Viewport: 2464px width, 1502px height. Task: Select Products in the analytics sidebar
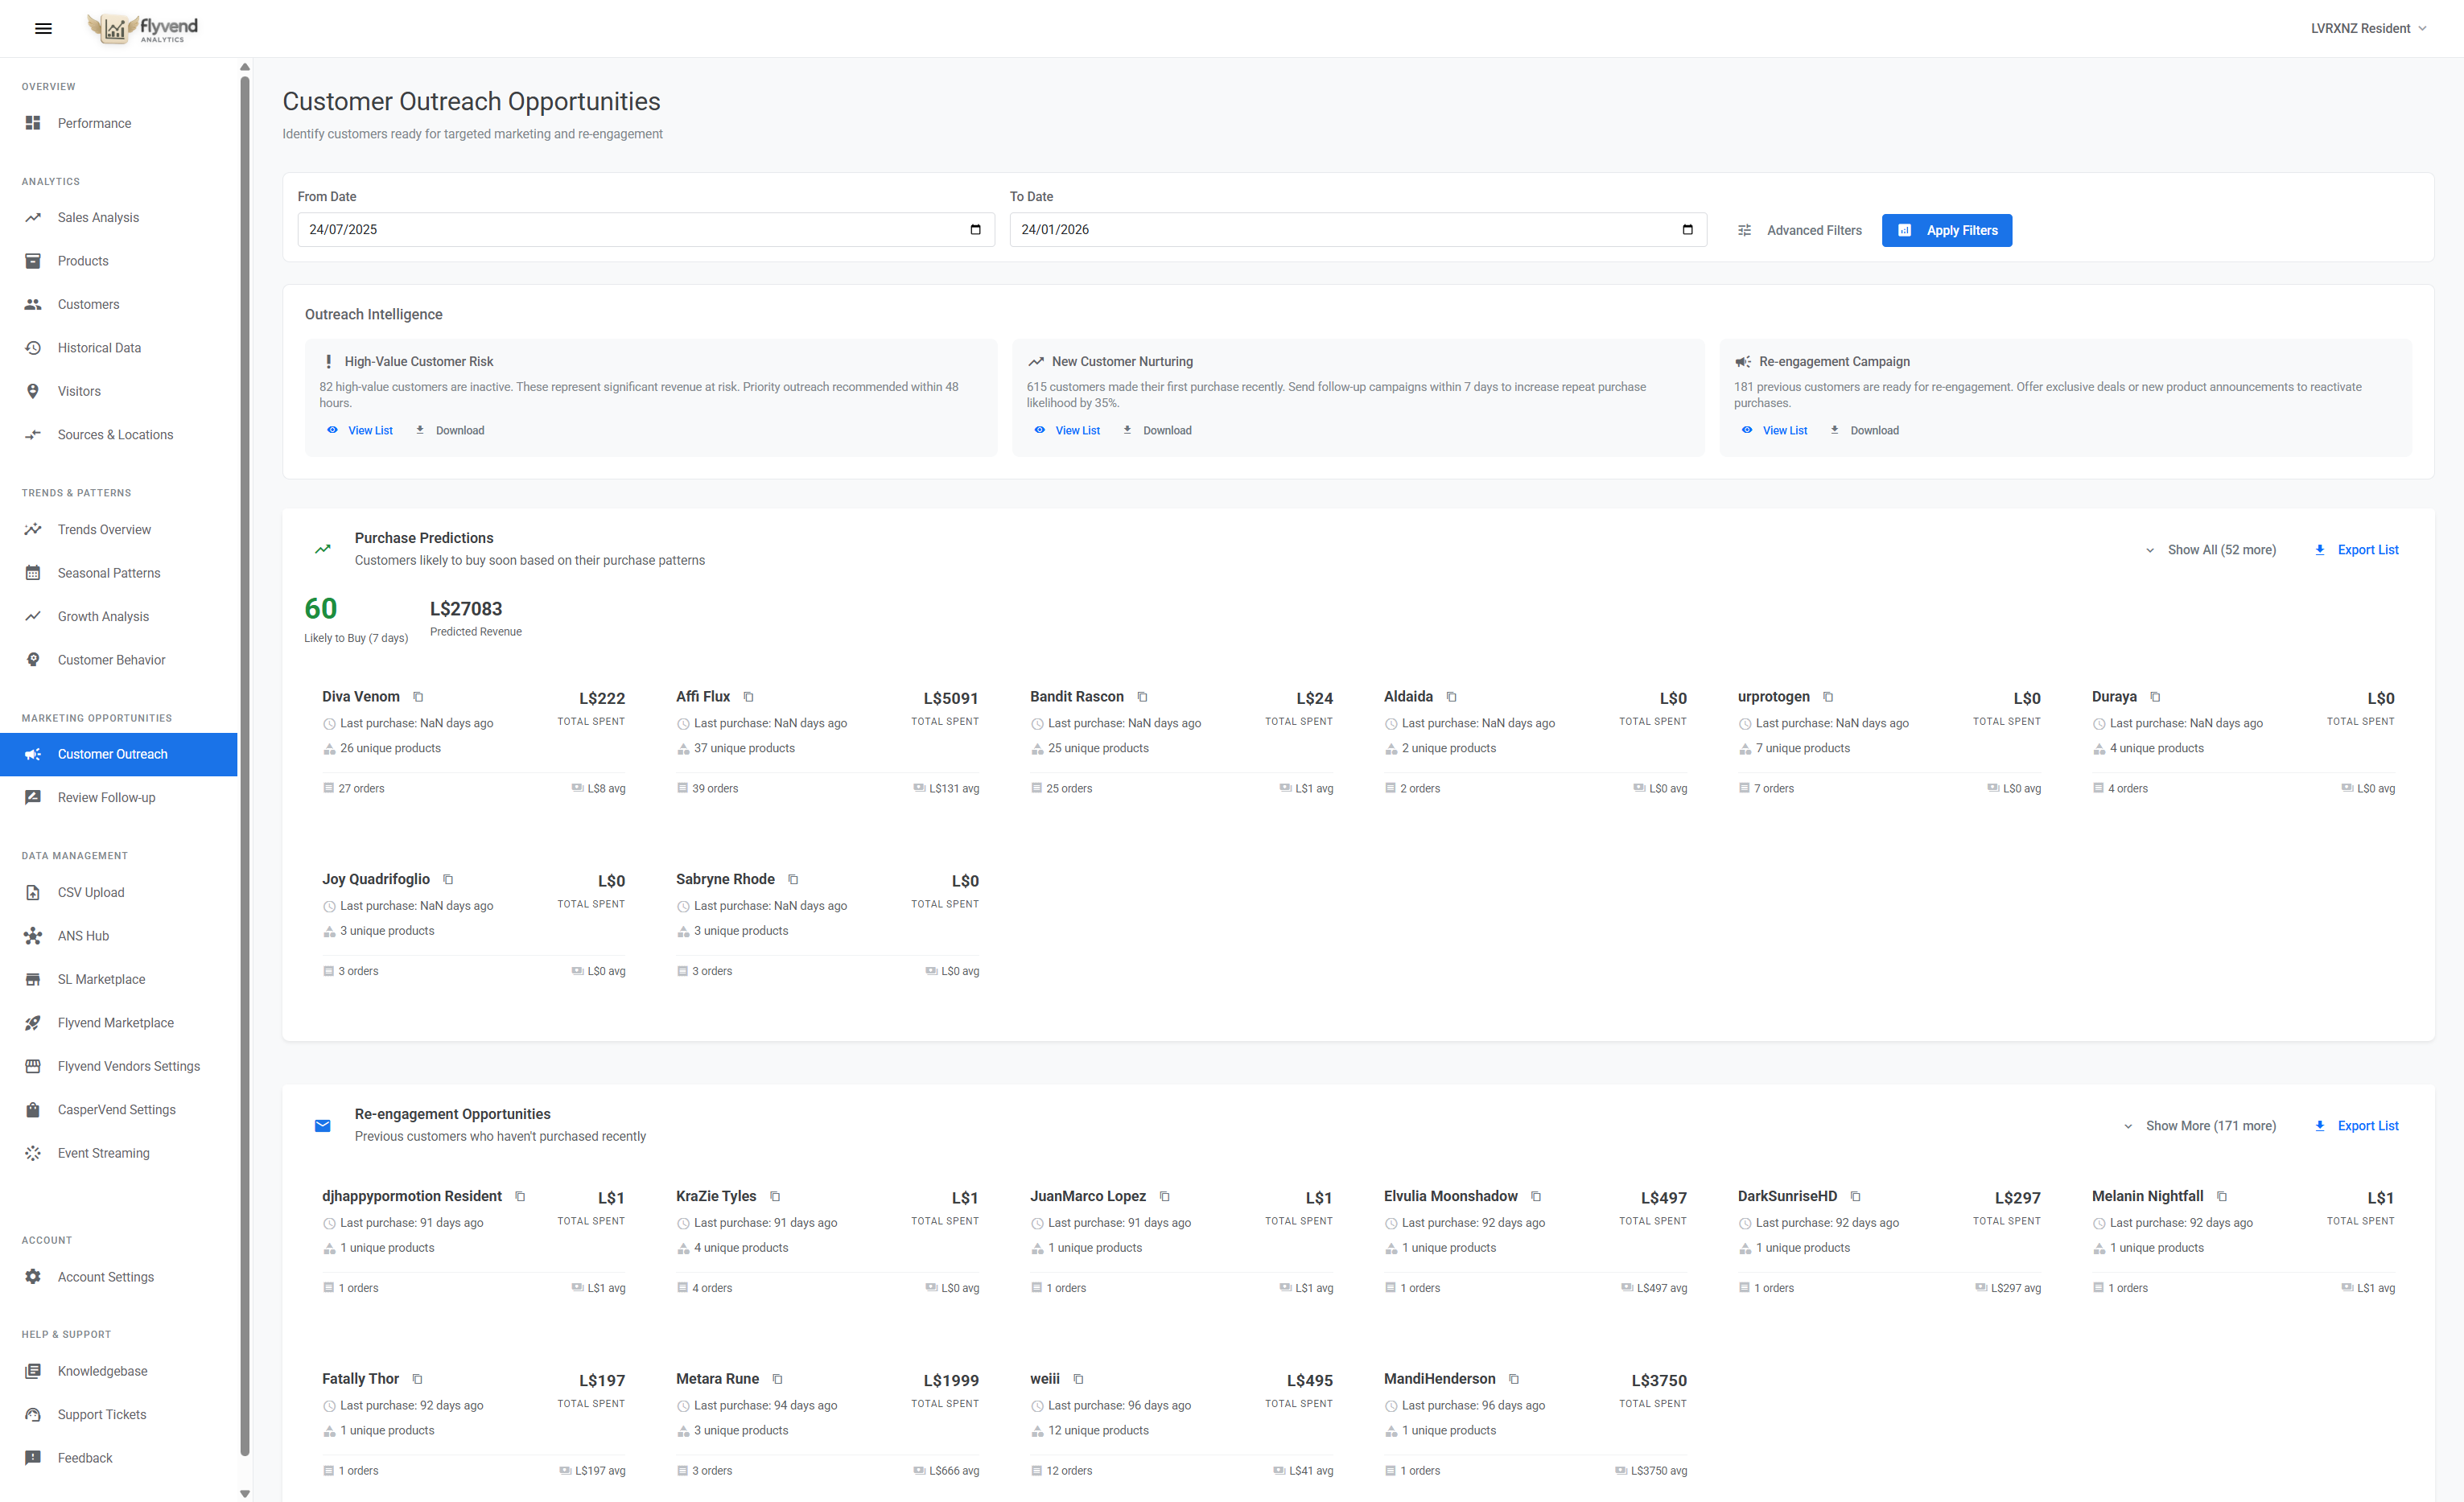click(83, 261)
